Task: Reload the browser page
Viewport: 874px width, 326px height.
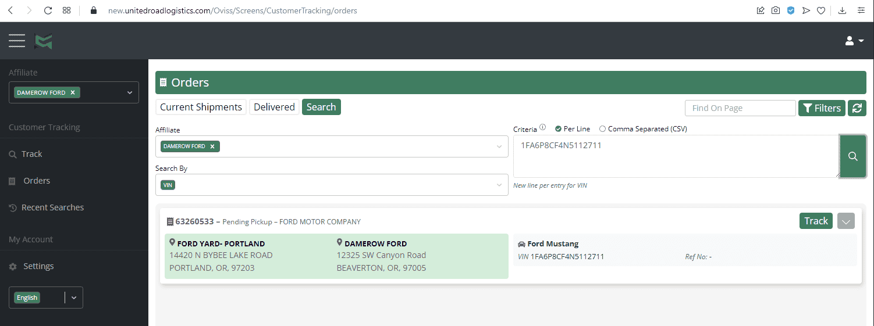Action: click(48, 10)
